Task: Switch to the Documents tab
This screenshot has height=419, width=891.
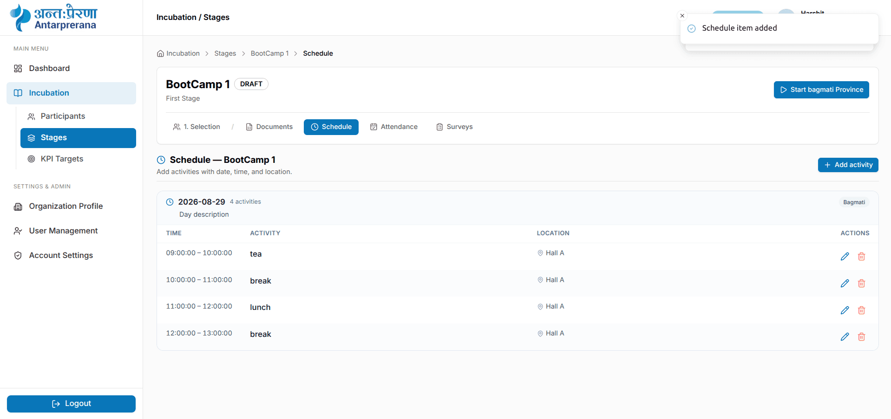Action: (x=269, y=127)
